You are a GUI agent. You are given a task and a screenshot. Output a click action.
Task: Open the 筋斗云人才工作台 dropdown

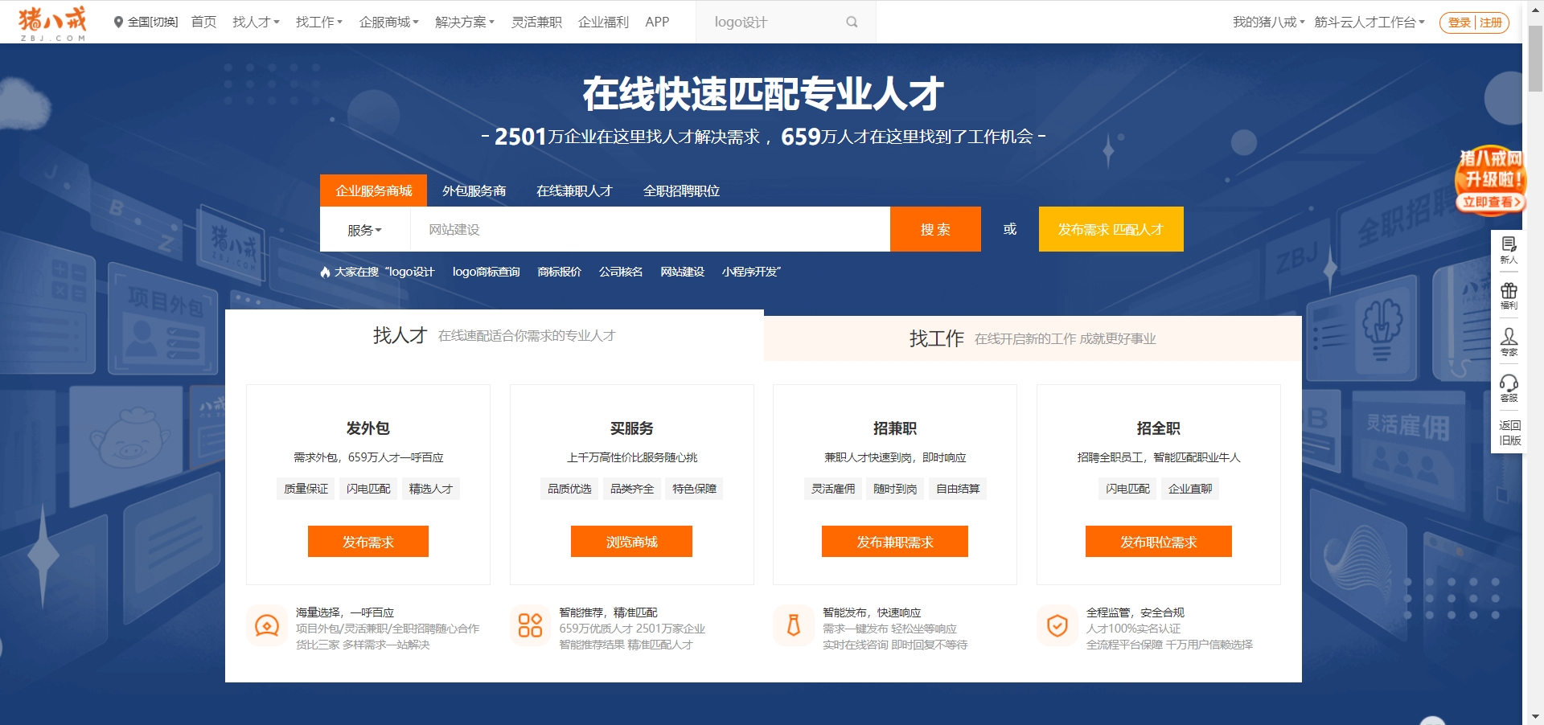click(x=1369, y=23)
